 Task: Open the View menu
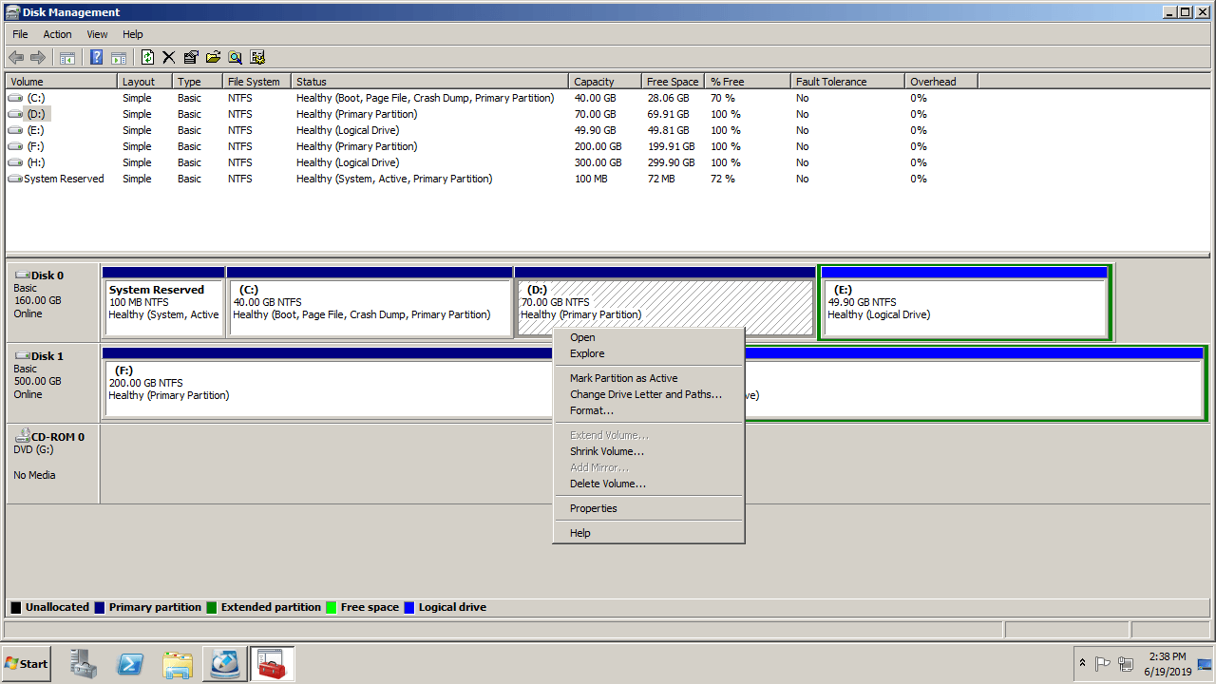[x=97, y=34]
